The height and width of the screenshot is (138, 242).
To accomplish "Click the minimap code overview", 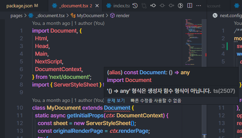I will point(193,42).
